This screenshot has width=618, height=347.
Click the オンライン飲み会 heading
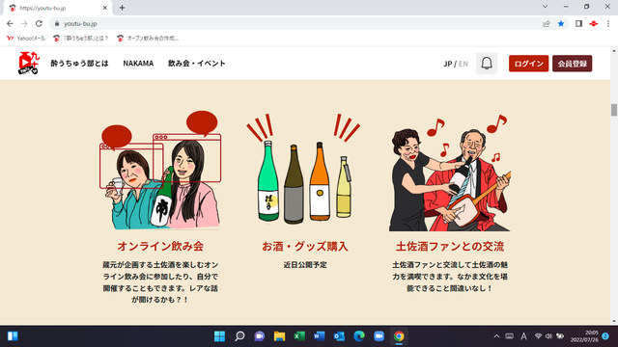tap(160, 247)
